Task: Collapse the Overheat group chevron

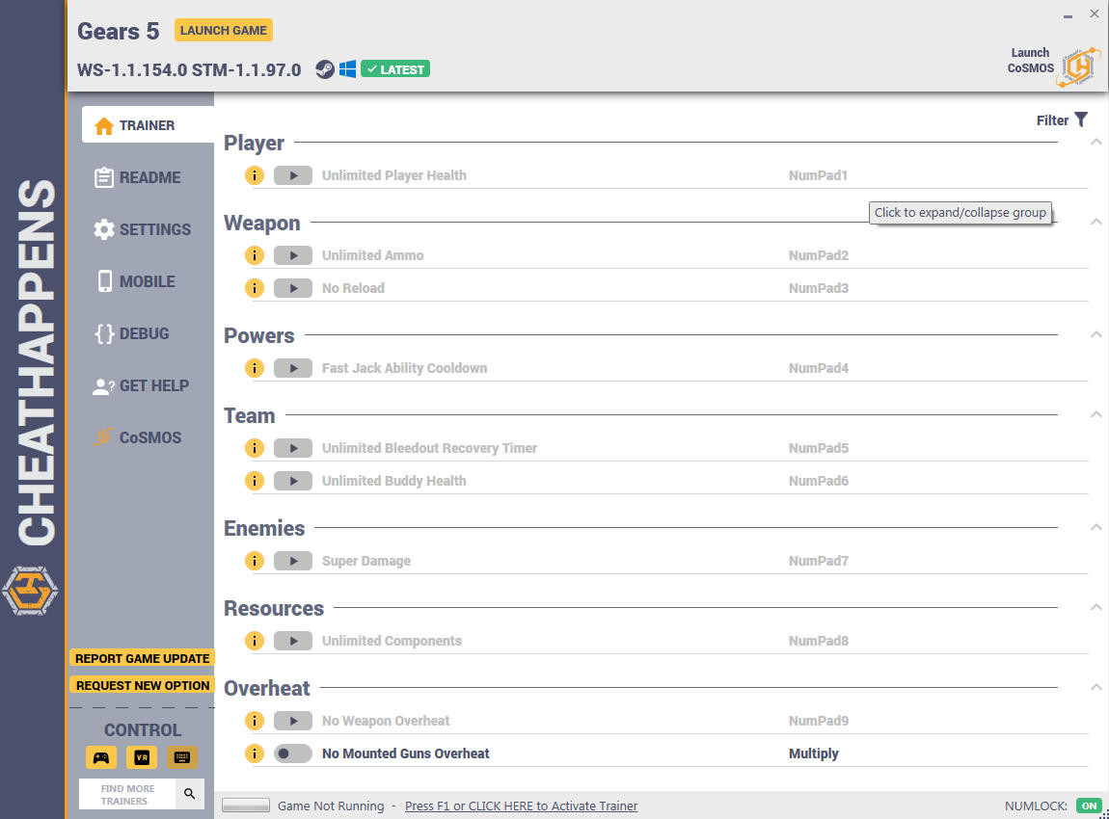Action: [x=1095, y=687]
